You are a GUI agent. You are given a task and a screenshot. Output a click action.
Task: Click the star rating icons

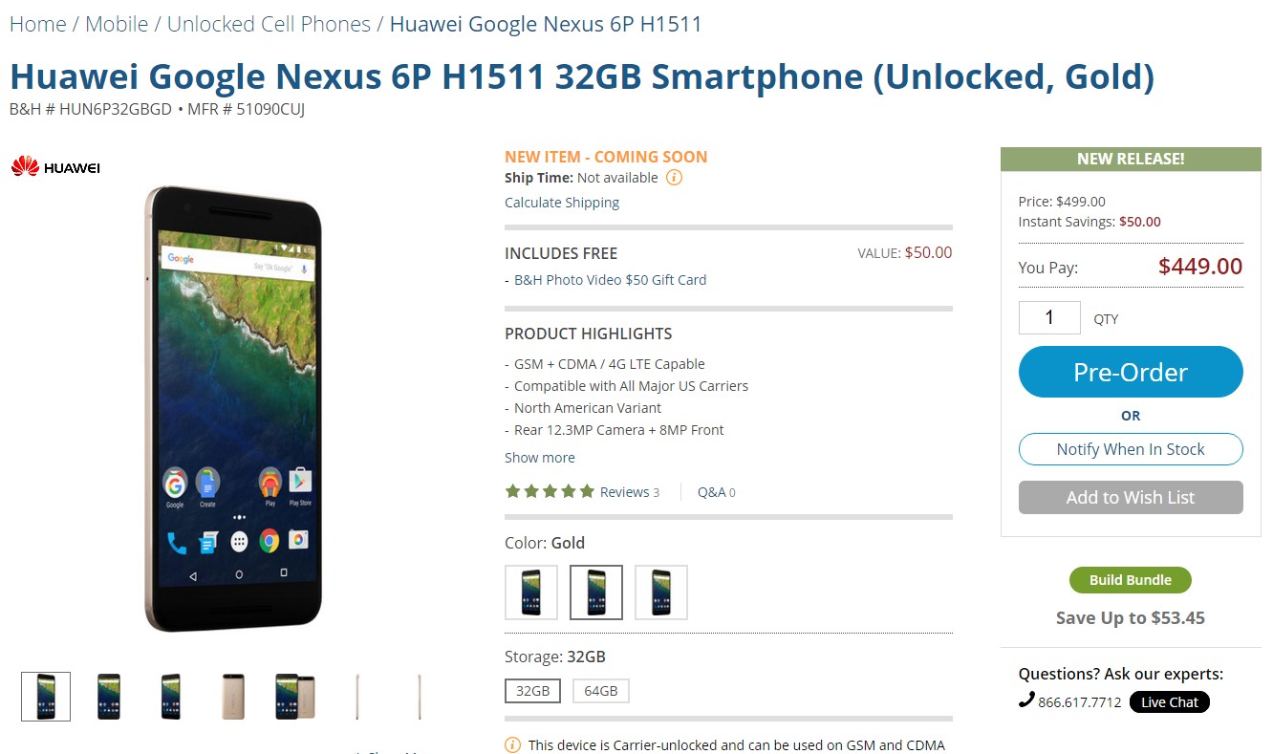(550, 491)
